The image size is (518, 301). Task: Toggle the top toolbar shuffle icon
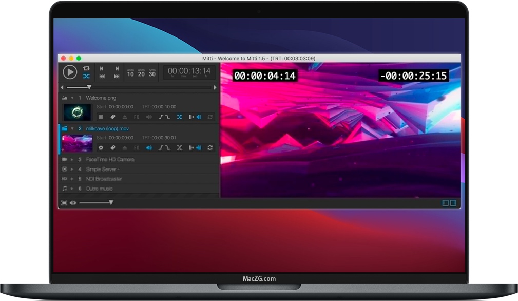point(86,77)
